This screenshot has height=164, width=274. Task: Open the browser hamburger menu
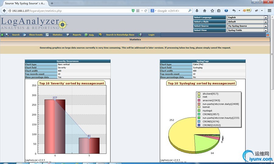click(x=269, y=11)
